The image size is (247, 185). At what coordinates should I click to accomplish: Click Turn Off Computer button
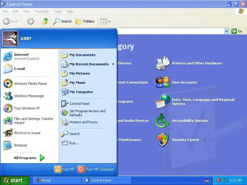click(96, 169)
